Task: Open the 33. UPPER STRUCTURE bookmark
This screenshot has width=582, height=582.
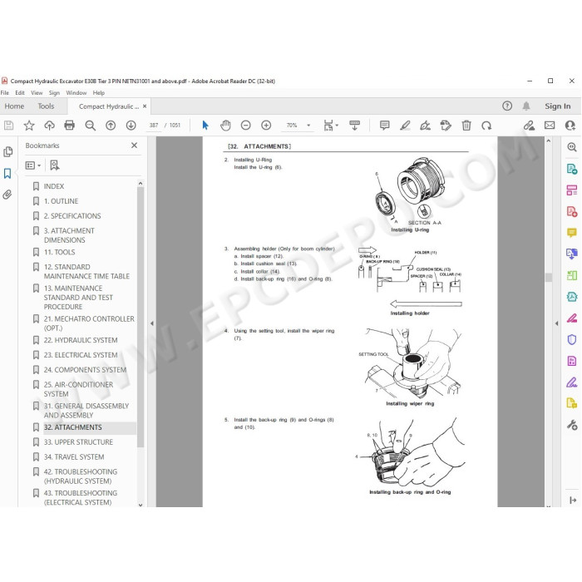Action: [x=78, y=442]
